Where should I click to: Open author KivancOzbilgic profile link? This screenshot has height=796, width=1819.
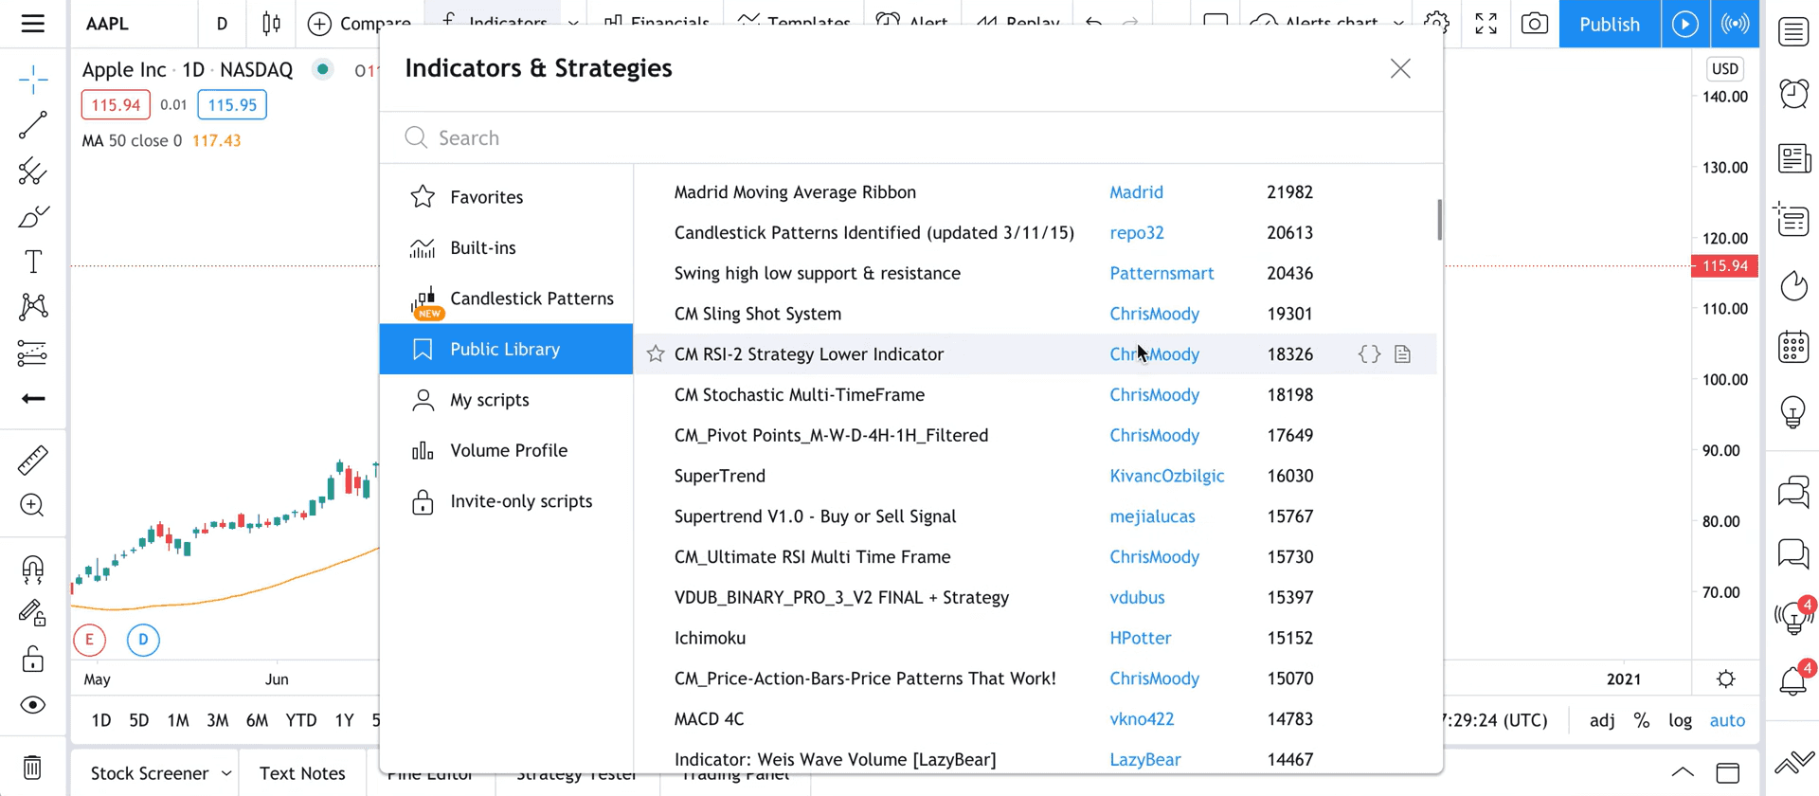1167,476
